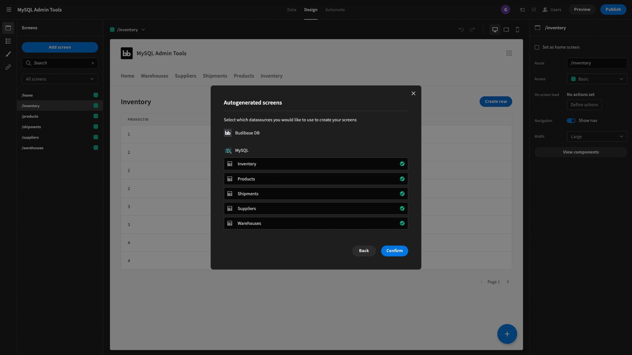This screenshot has height=355, width=632.
Task: Switch to the Automate tab
Action: click(335, 10)
